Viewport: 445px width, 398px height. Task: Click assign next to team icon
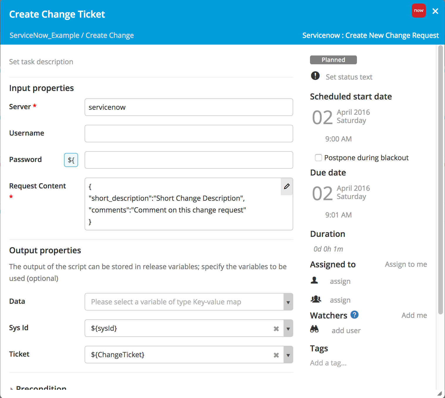pos(340,300)
